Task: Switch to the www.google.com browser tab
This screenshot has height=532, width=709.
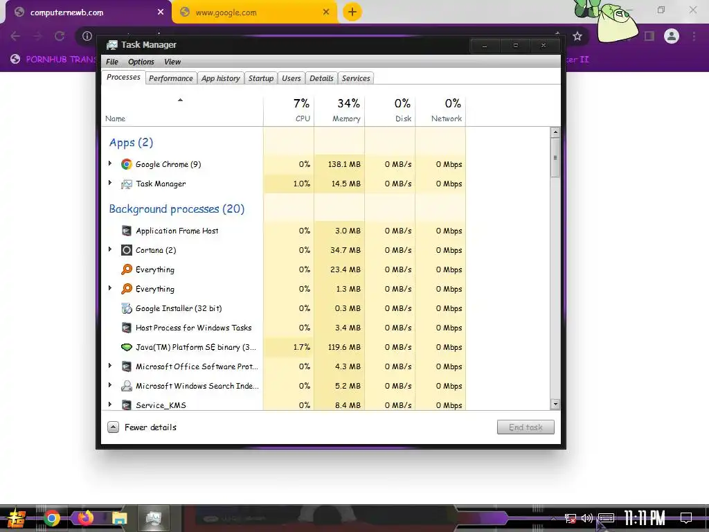Action: (x=253, y=12)
